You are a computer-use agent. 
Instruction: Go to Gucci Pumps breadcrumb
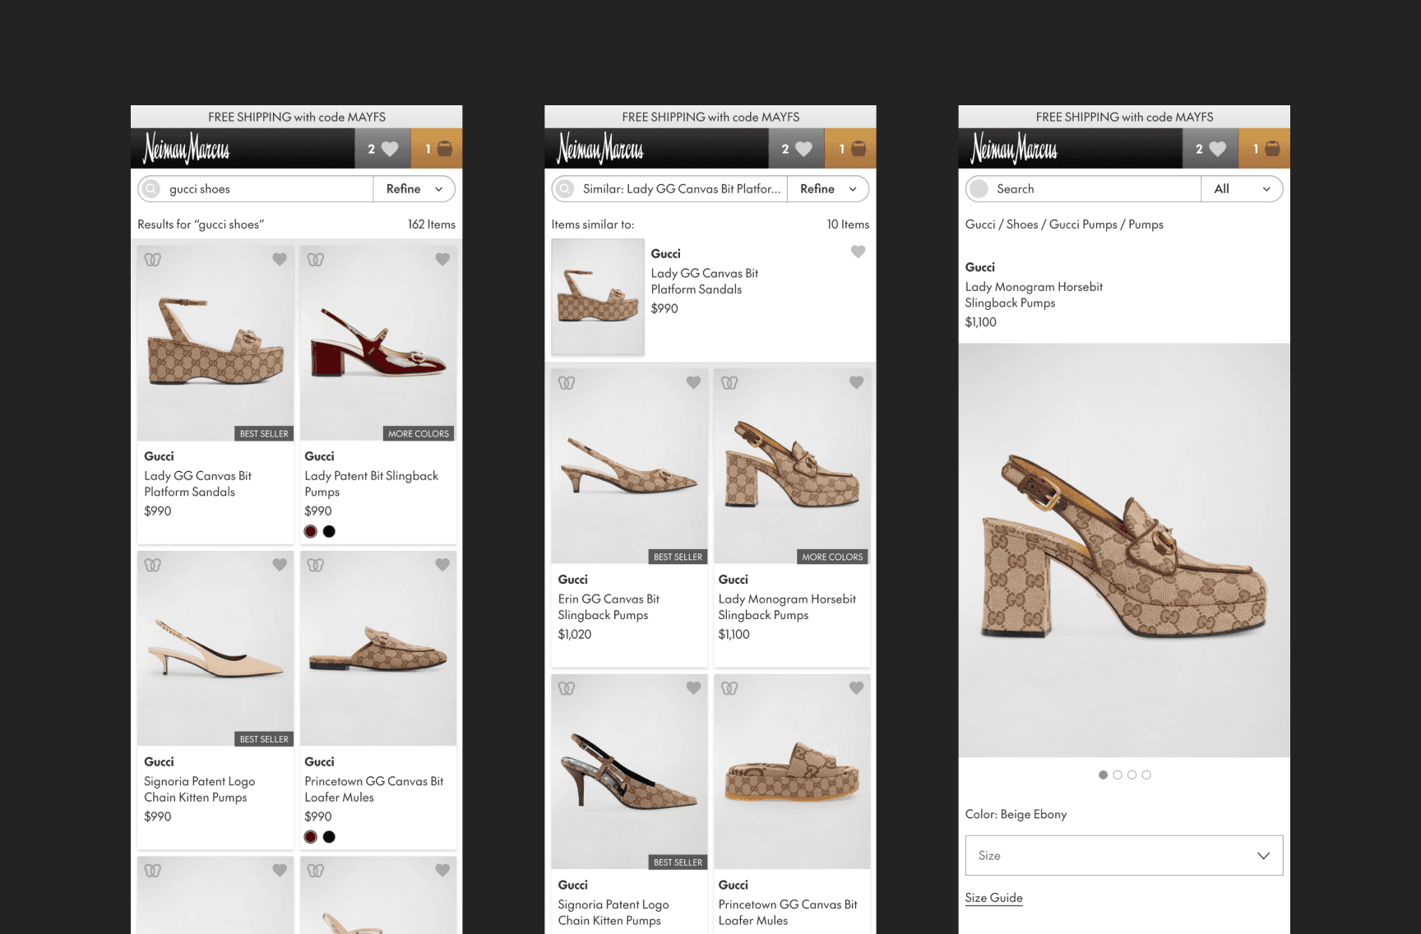coord(1083,224)
